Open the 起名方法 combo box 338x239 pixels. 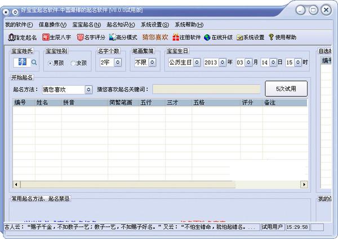(89, 89)
